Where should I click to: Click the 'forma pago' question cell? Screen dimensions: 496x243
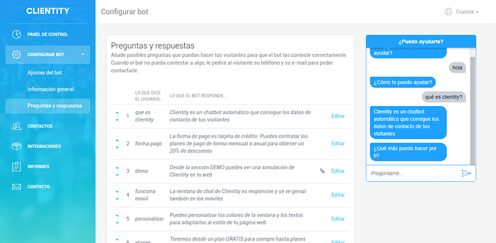[x=148, y=144]
